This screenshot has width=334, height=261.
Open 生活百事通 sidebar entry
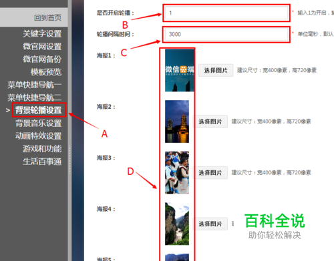[42, 162]
